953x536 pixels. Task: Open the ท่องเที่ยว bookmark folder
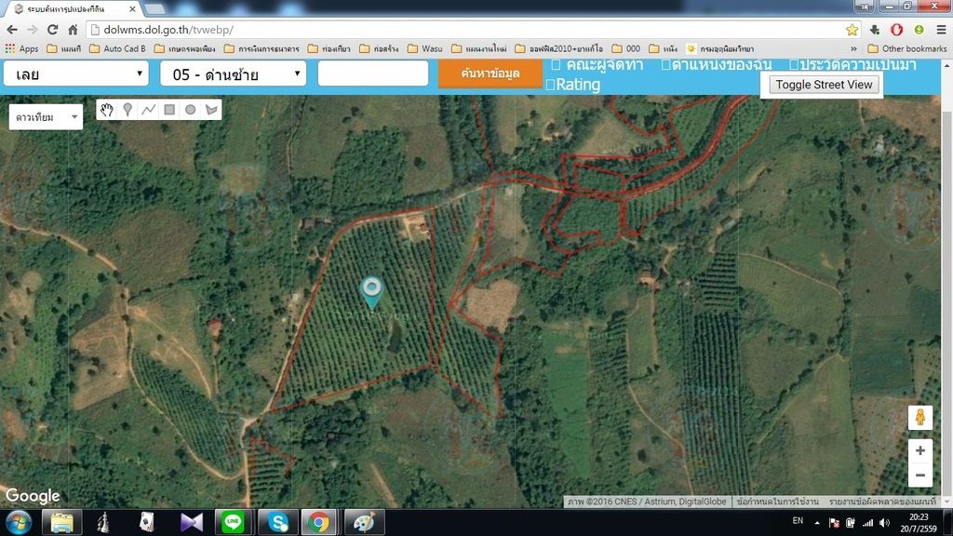pyautogui.click(x=329, y=48)
